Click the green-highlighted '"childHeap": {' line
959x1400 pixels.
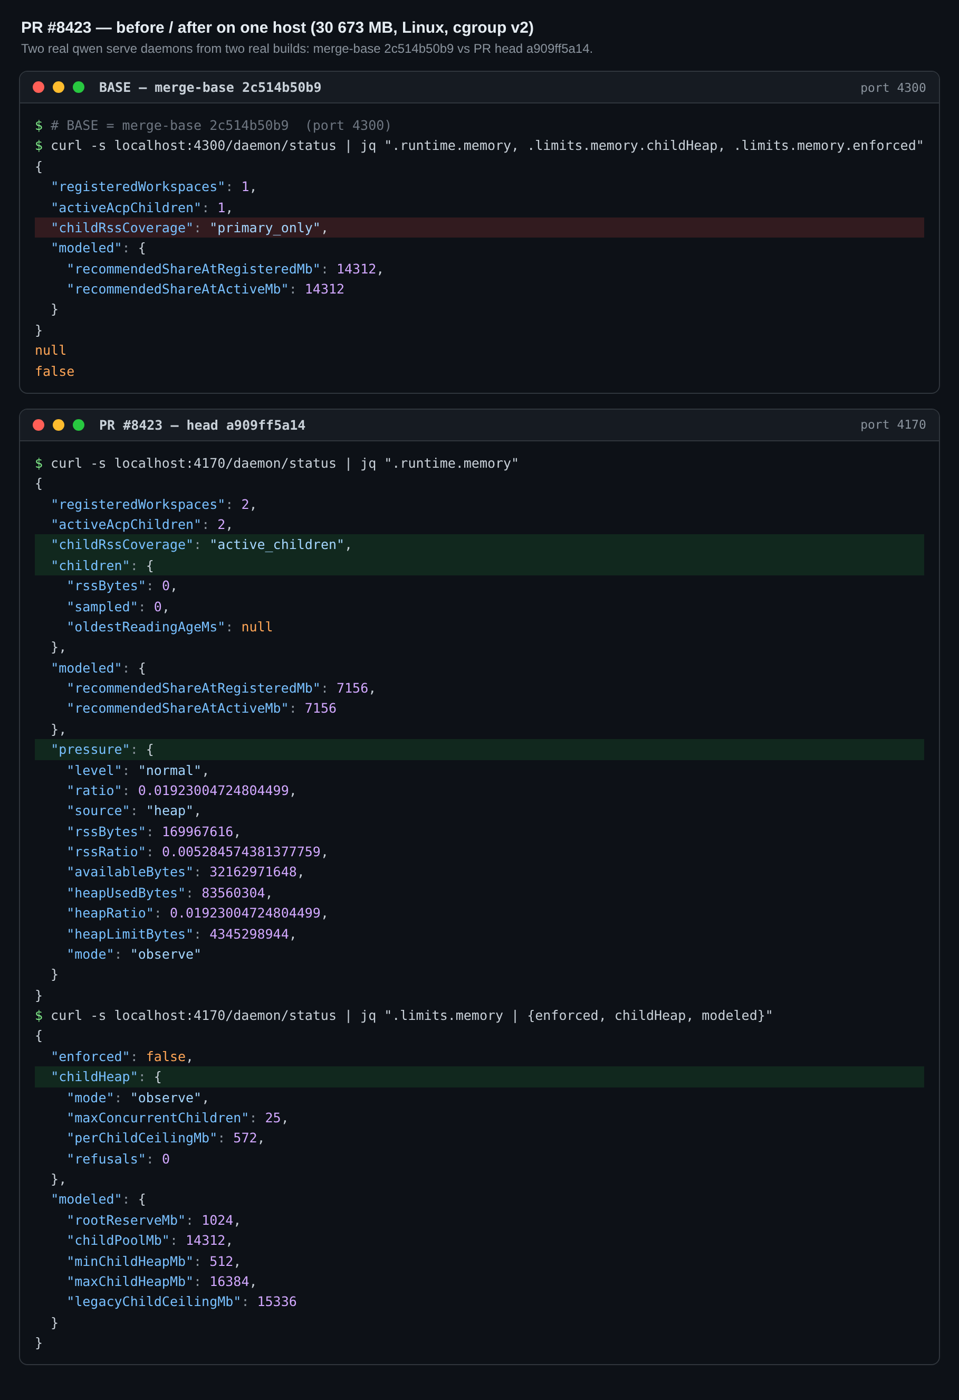click(479, 1077)
